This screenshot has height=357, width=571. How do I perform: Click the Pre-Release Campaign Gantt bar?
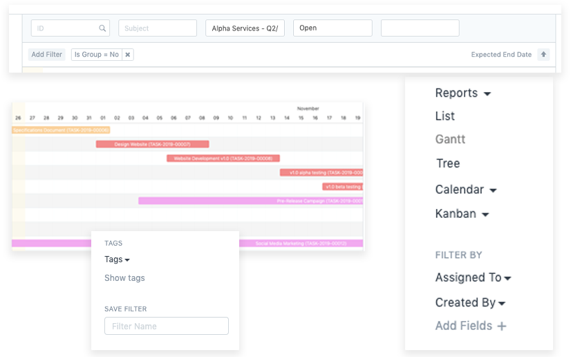[x=250, y=201]
